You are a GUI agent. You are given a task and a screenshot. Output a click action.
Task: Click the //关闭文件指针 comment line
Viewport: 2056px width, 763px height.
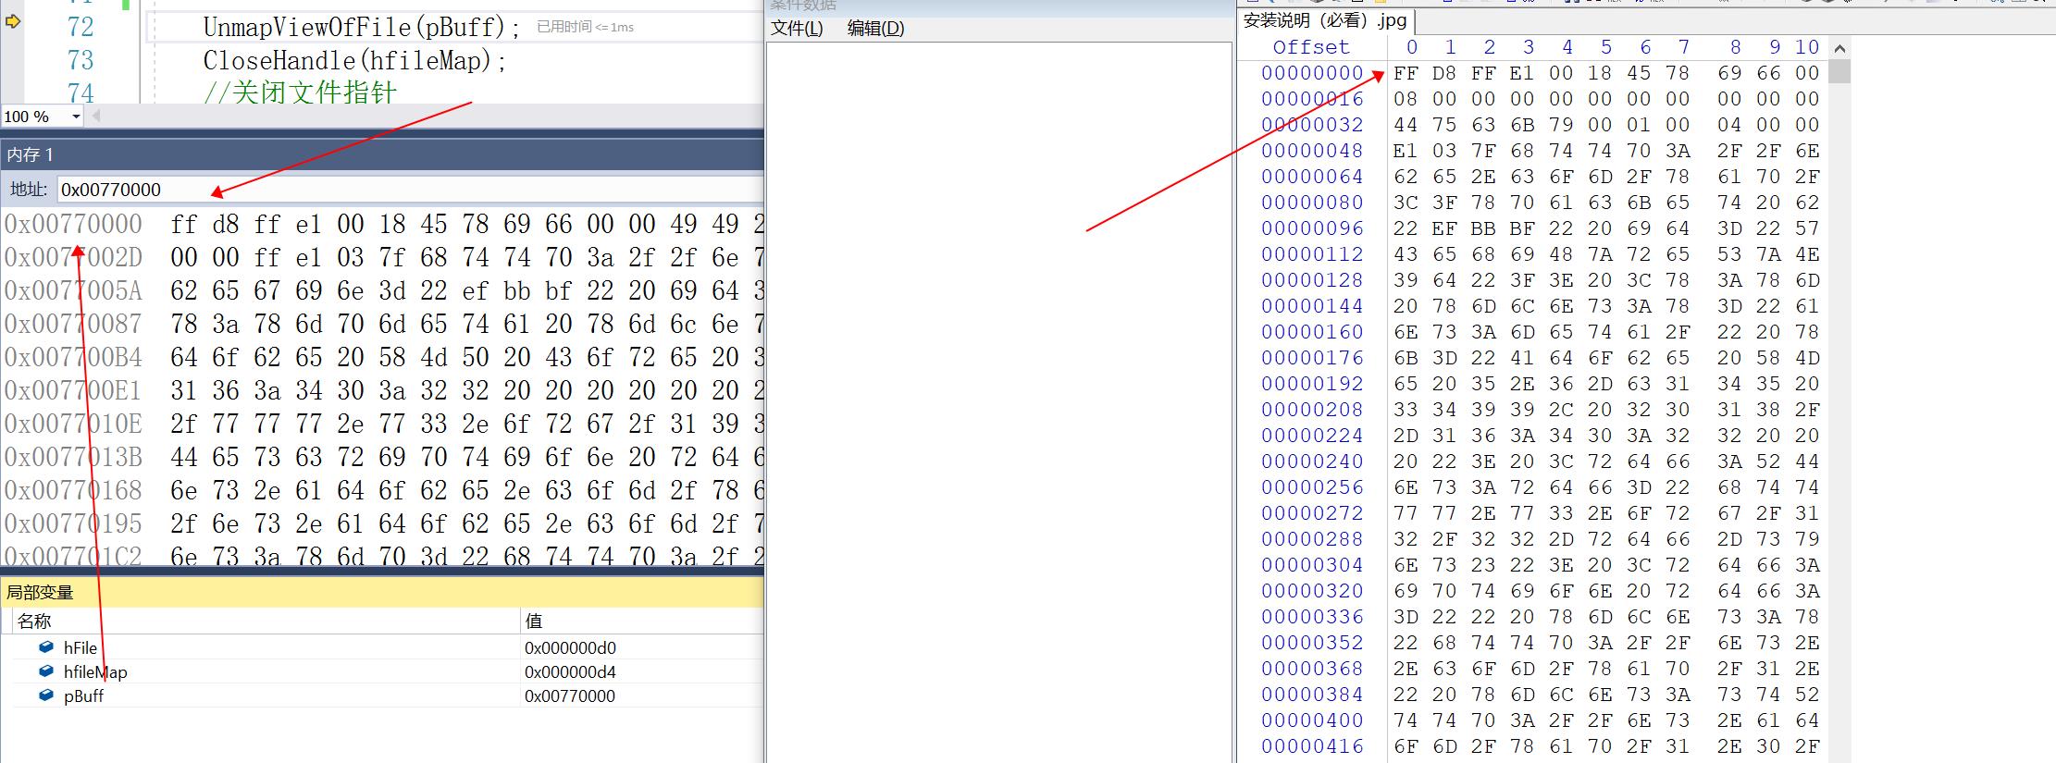(x=300, y=92)
